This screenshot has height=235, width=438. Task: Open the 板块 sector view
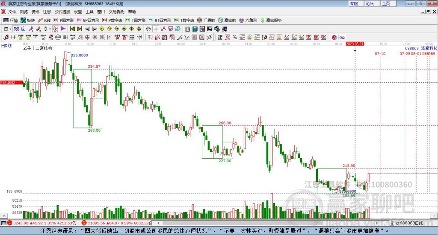coord(27,20)
